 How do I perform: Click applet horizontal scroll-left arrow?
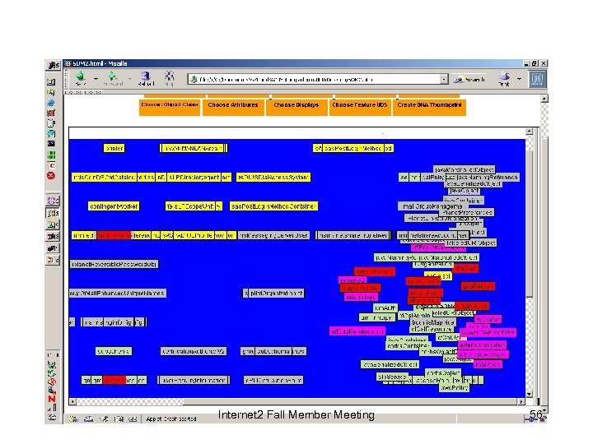coord(72,402)
